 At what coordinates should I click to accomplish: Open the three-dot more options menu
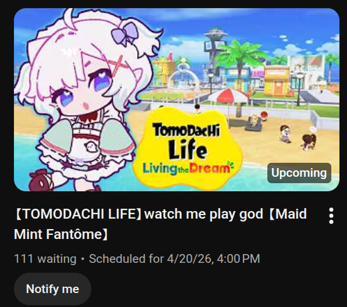pyautogui.click(x=331, y=216)
